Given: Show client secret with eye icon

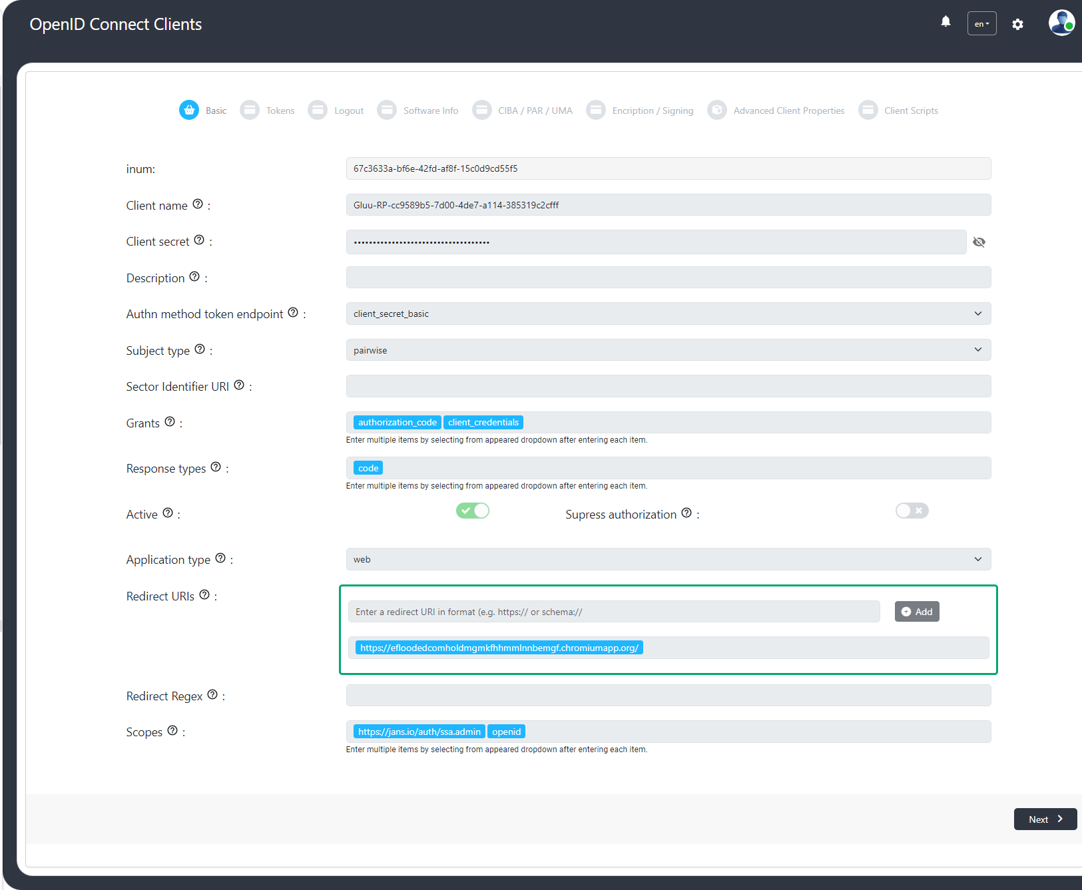Looking at the screenshot, I should click(x=979, y=242).
